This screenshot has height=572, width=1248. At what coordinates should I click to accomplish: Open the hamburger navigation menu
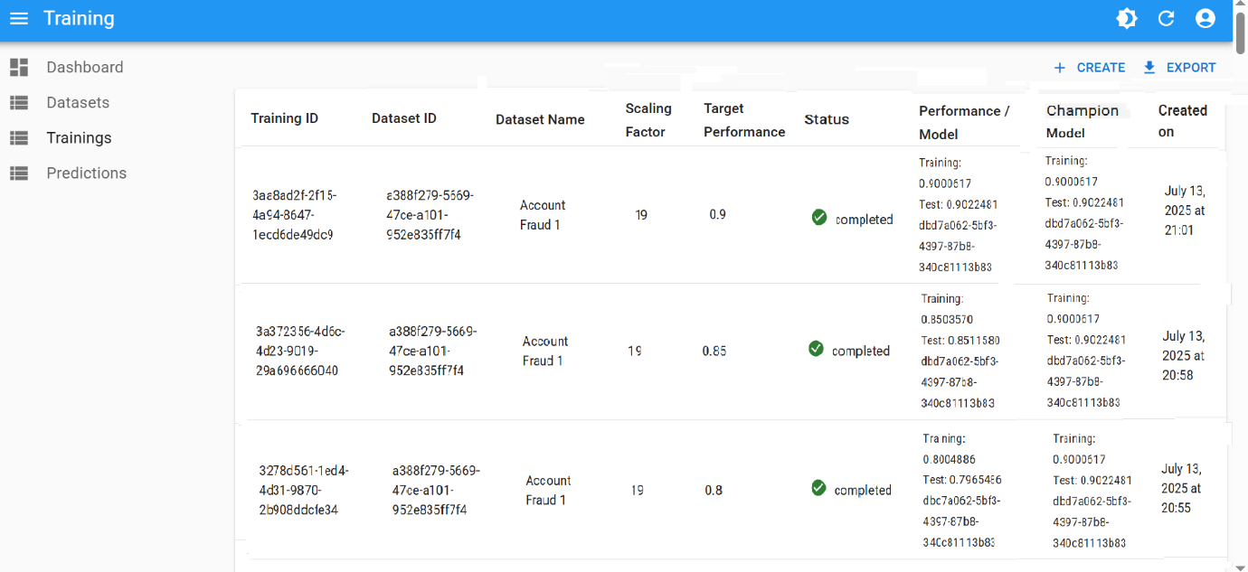(x=19, y=19)
